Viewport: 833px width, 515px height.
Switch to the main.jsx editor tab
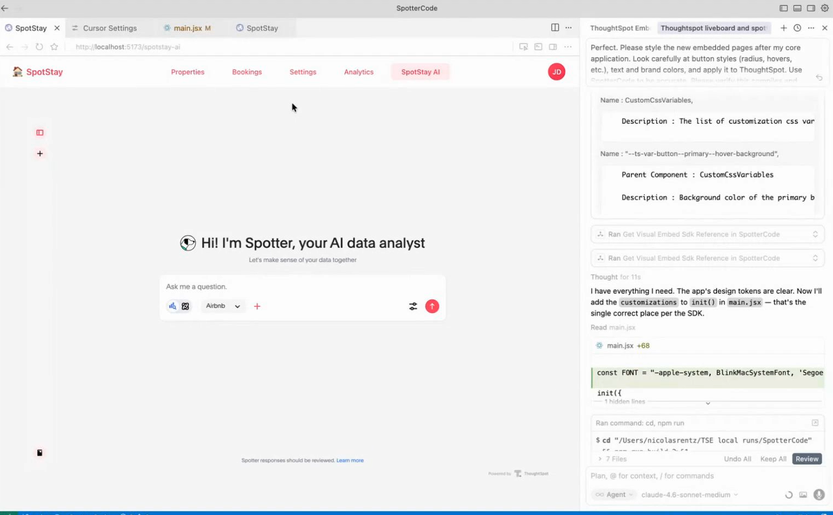point(187,28)
